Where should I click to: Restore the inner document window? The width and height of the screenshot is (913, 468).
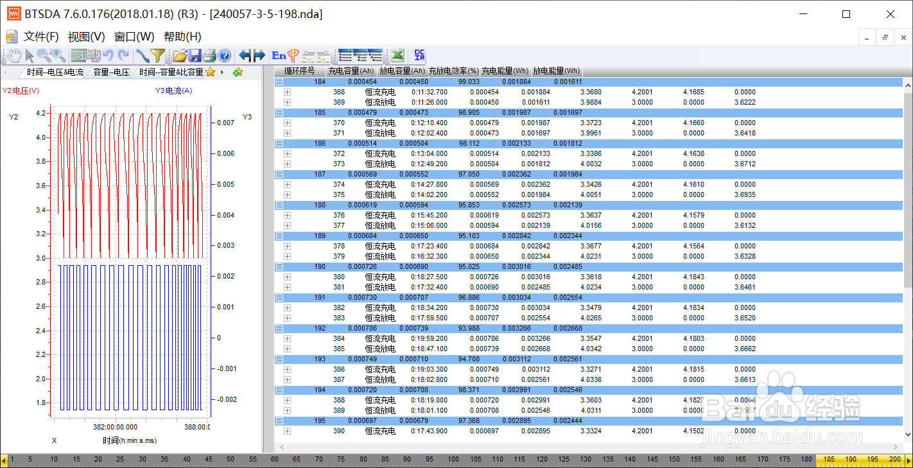(885, 37)
